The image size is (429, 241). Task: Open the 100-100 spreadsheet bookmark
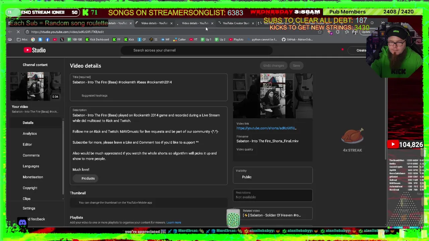(x=74, y=39)
